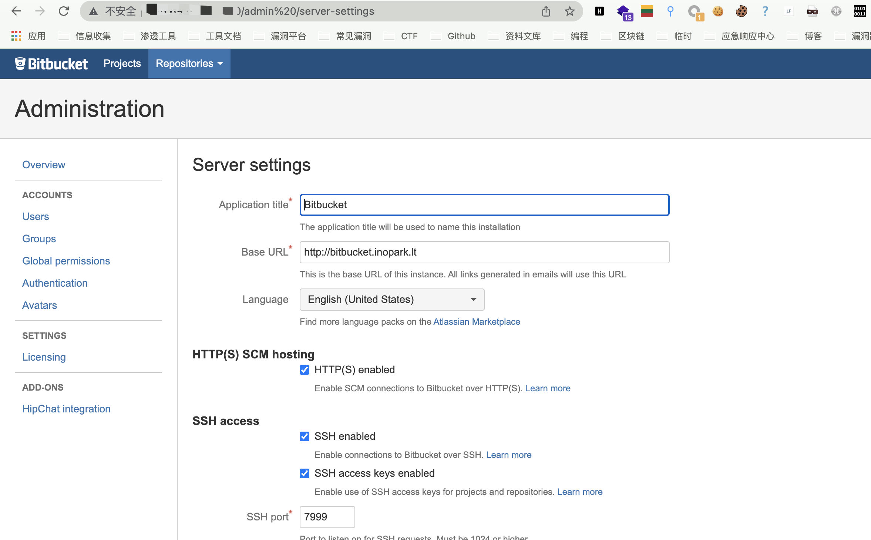Open the Language dropdown
Viewport: 871px width, 540px height.
[392, 300]
